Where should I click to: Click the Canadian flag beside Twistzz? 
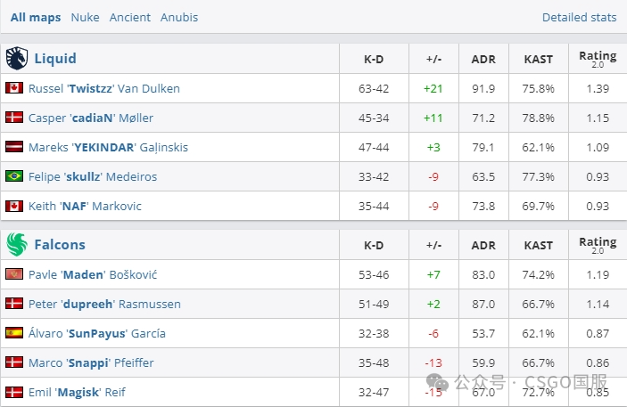pos(13,88)
